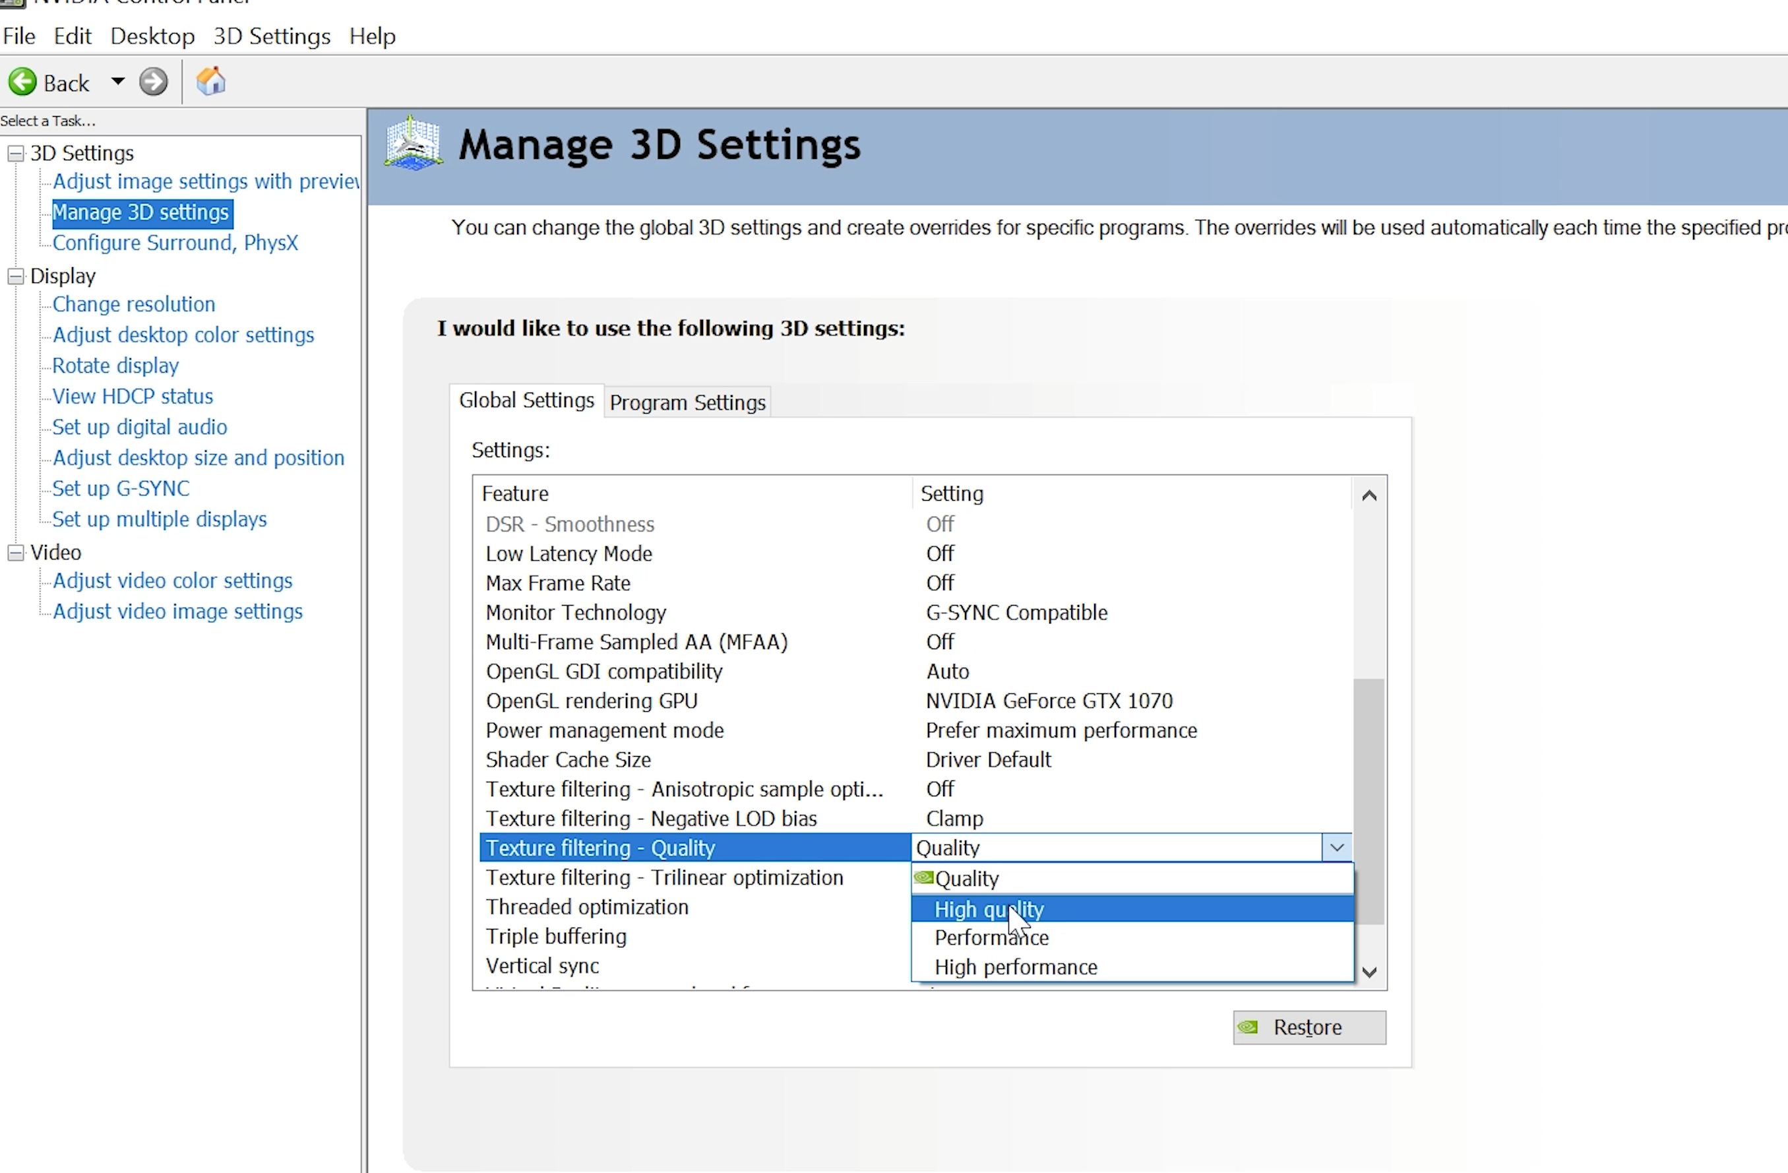Click the Forward arrow icon

point(153,82)
